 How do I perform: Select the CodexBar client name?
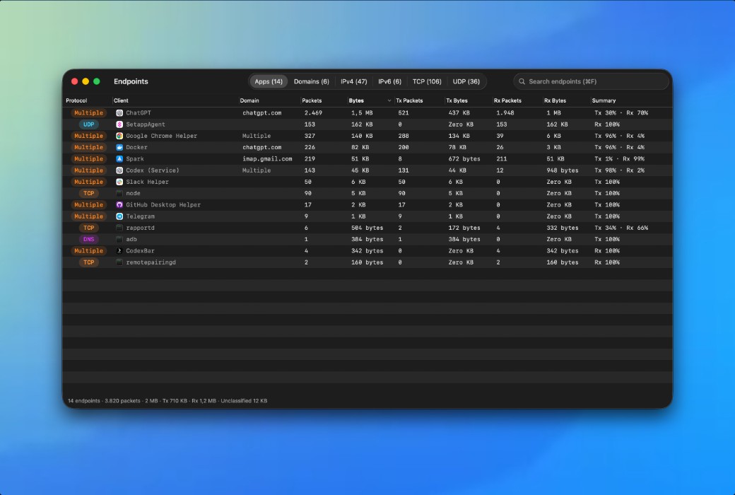[140, 251]
